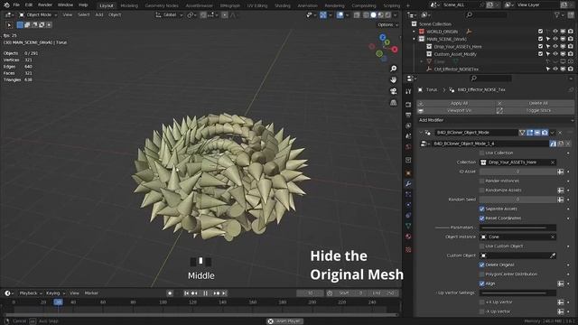Open the Material properties tab icon
The width and height of the screenshot is (578, 325).
pyautogui.click(x=408, y=237)
